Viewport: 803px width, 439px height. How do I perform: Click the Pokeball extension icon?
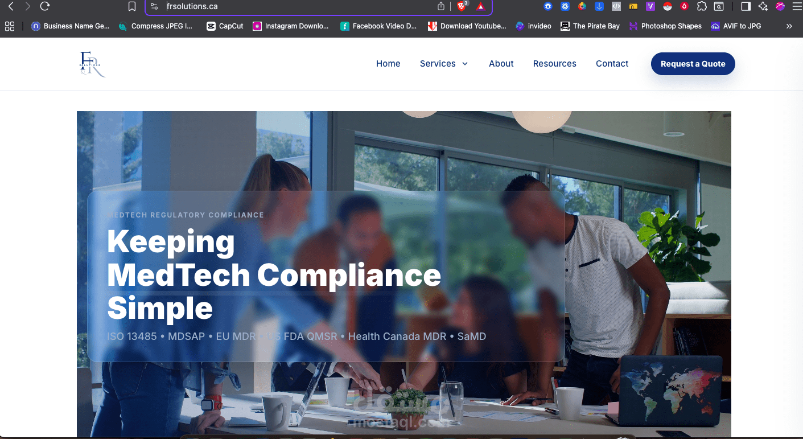pos(668,6)
